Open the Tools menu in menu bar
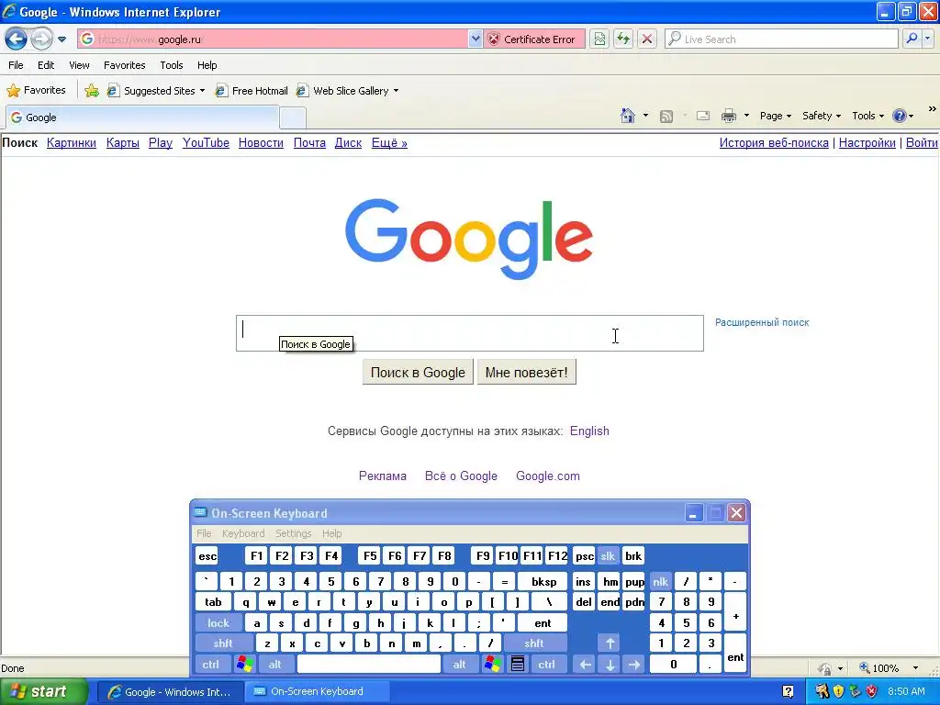This screenshot has height=705, width=940. pos(172,65)
